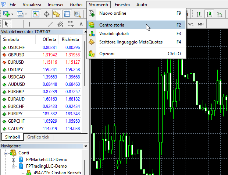
Task: Select the trendline drawing tool
Action: pyautogui.click(x=50, y=24)
